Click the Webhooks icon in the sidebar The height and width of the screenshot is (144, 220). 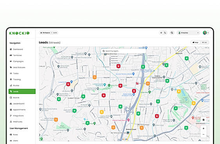11,122
